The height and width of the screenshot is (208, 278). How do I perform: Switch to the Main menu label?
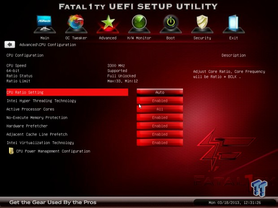(45, 38)
